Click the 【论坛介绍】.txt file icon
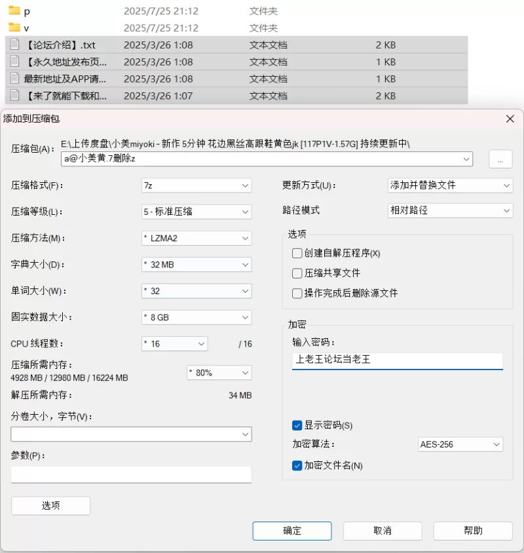This screenshot has width=524, height=553. click(x=14, y=44)
